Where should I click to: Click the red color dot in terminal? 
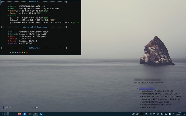(x=27, y=52)
